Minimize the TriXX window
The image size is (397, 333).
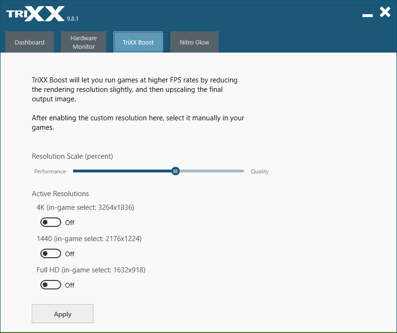(x=368, y=16)
